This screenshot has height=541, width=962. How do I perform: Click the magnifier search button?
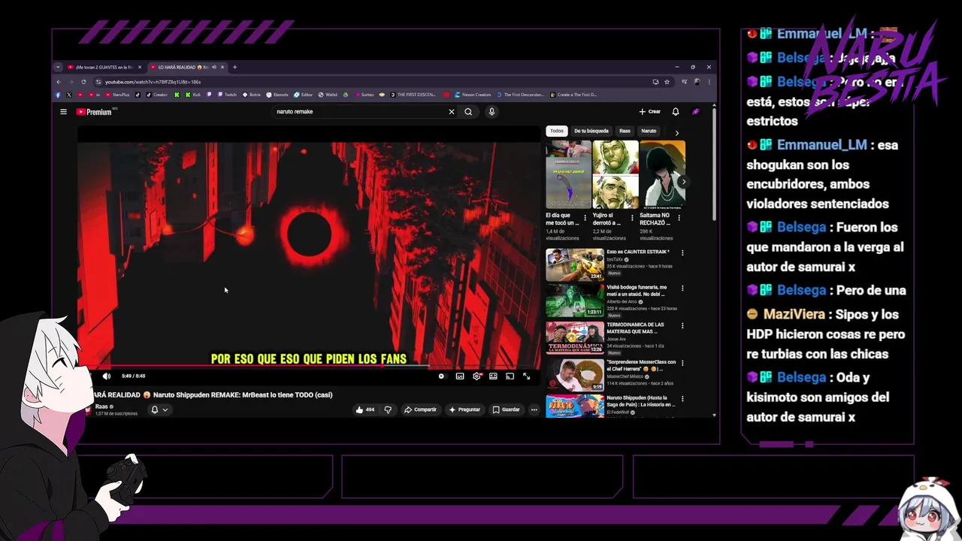tap(468, 112)
